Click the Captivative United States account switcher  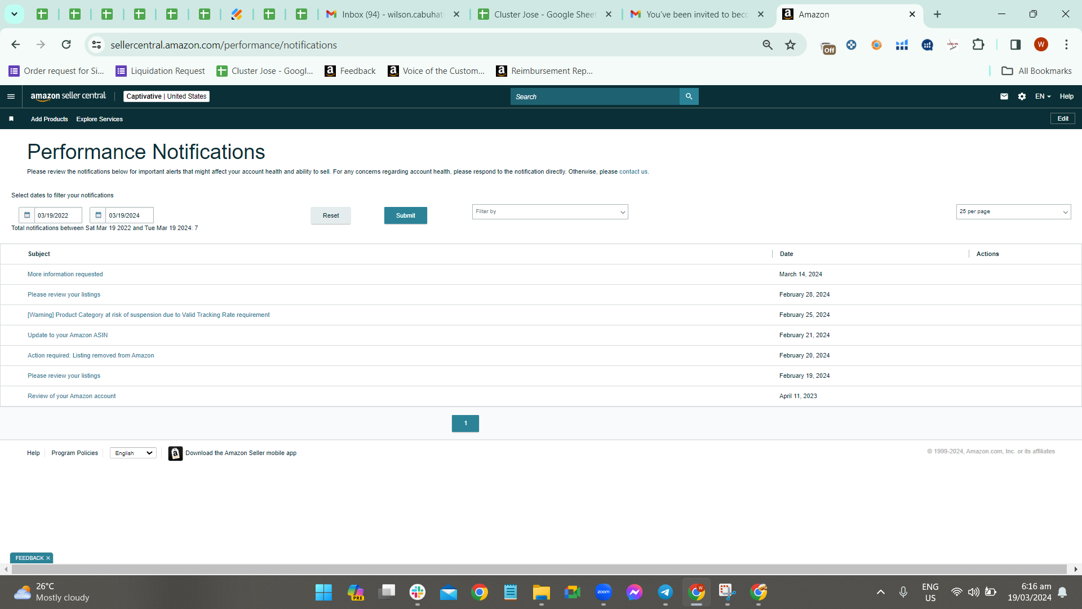click(x=166, y=96)
